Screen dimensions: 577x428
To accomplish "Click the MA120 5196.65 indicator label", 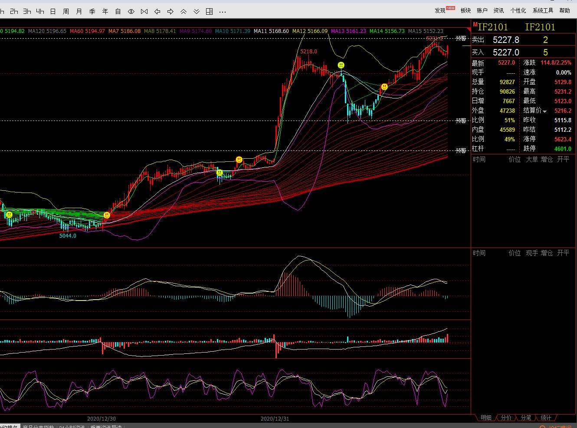I will [x=47, y=31].
